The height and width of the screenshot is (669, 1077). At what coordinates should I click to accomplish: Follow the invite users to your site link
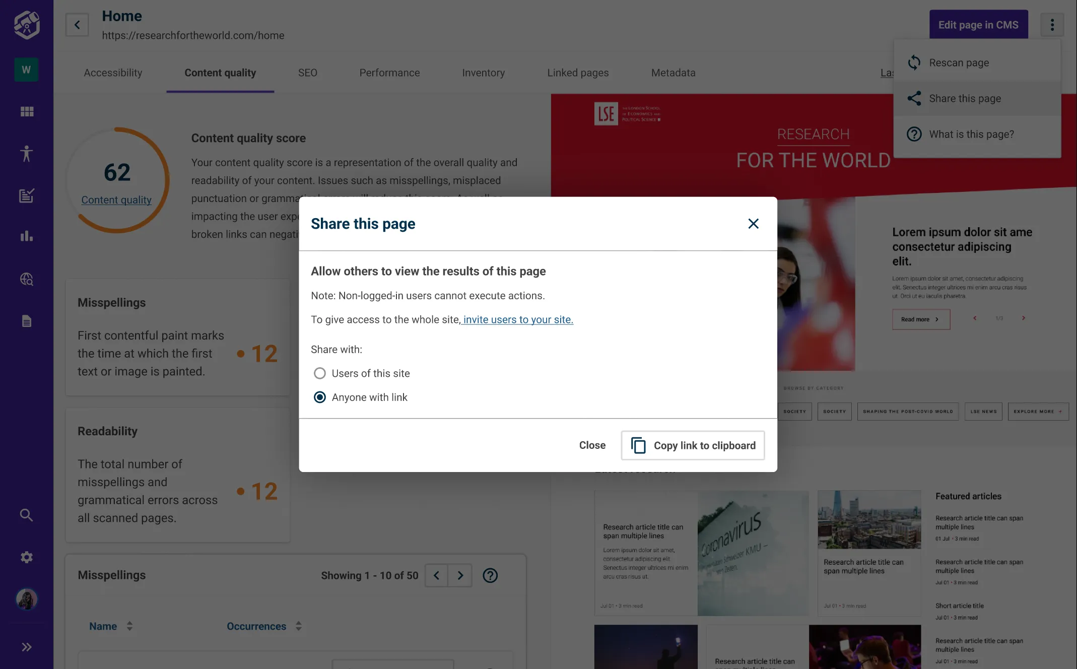(517, 319)
